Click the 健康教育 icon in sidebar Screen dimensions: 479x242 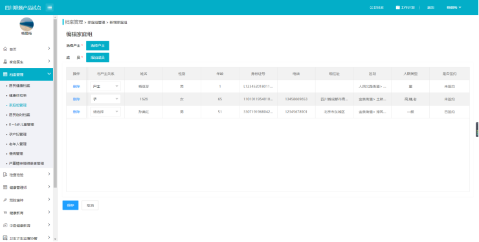pos(5,213)
